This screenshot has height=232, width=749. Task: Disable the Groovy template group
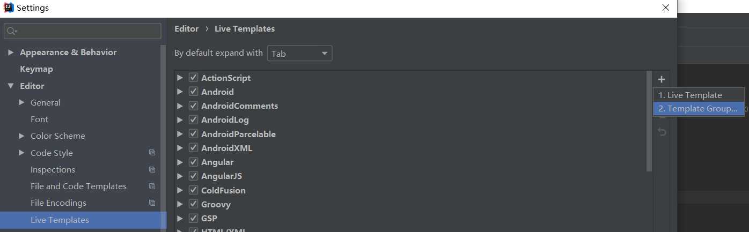pyautogui.click(x=194, y=204)
